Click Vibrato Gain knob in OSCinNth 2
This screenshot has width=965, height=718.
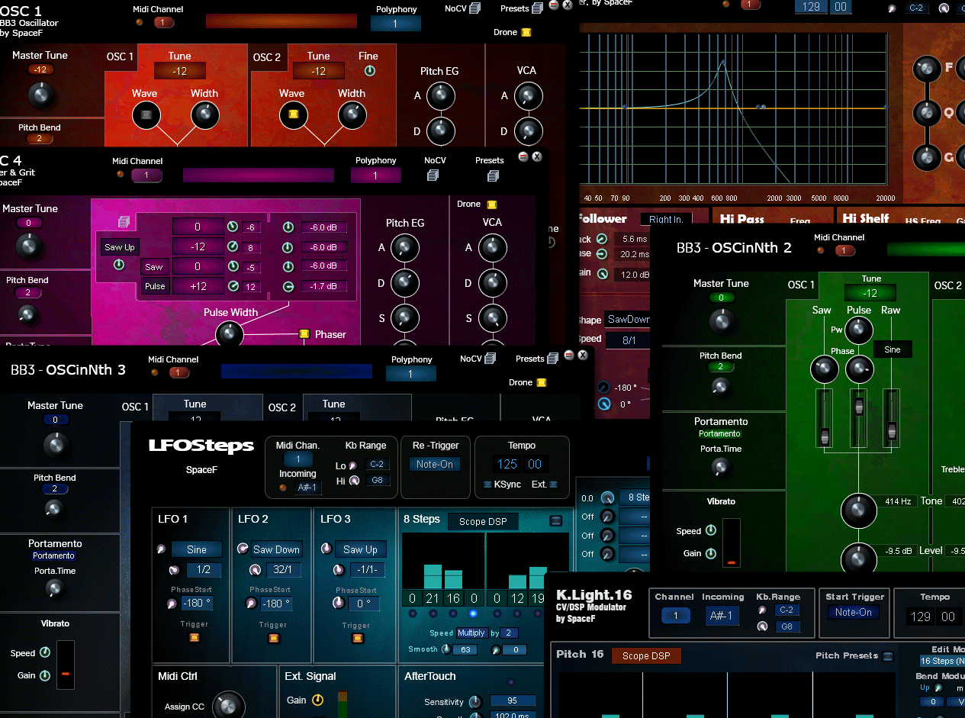pyautogui.click(x=711, y=553)
